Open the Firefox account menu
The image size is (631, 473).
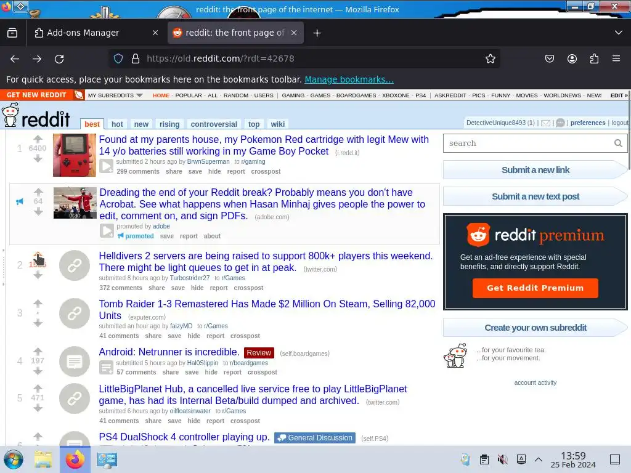click(x=572, y=59)
